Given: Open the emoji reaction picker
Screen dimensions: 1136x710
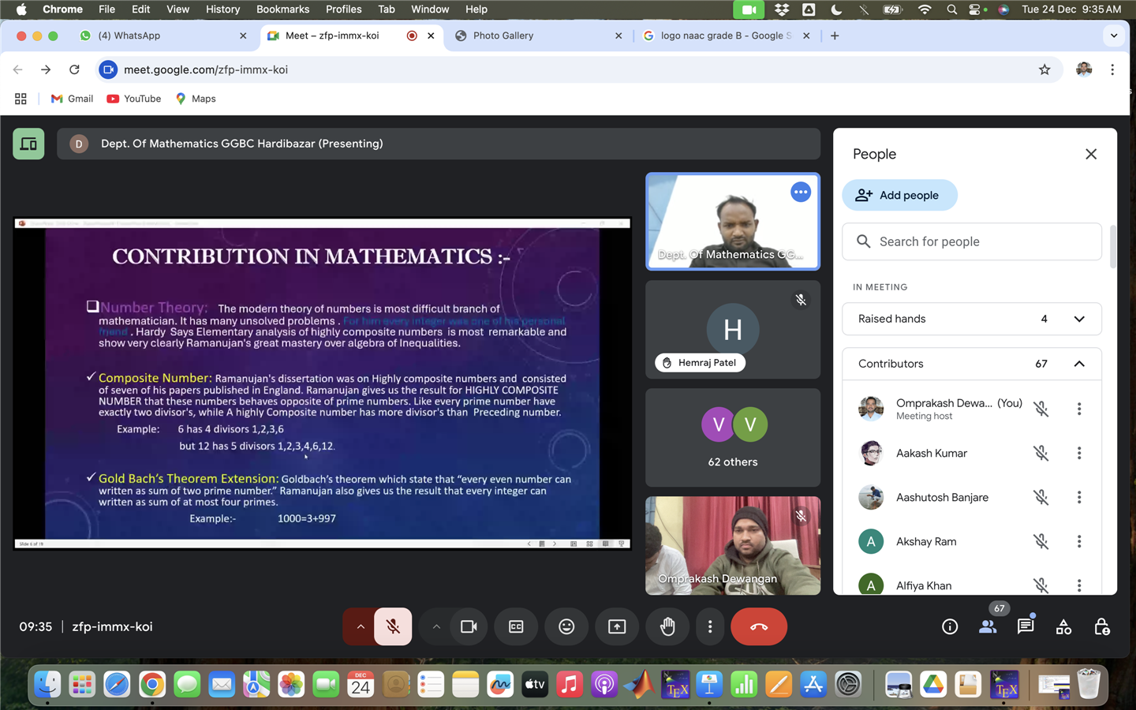Looking at the screenshot, I should click(566, 626).
